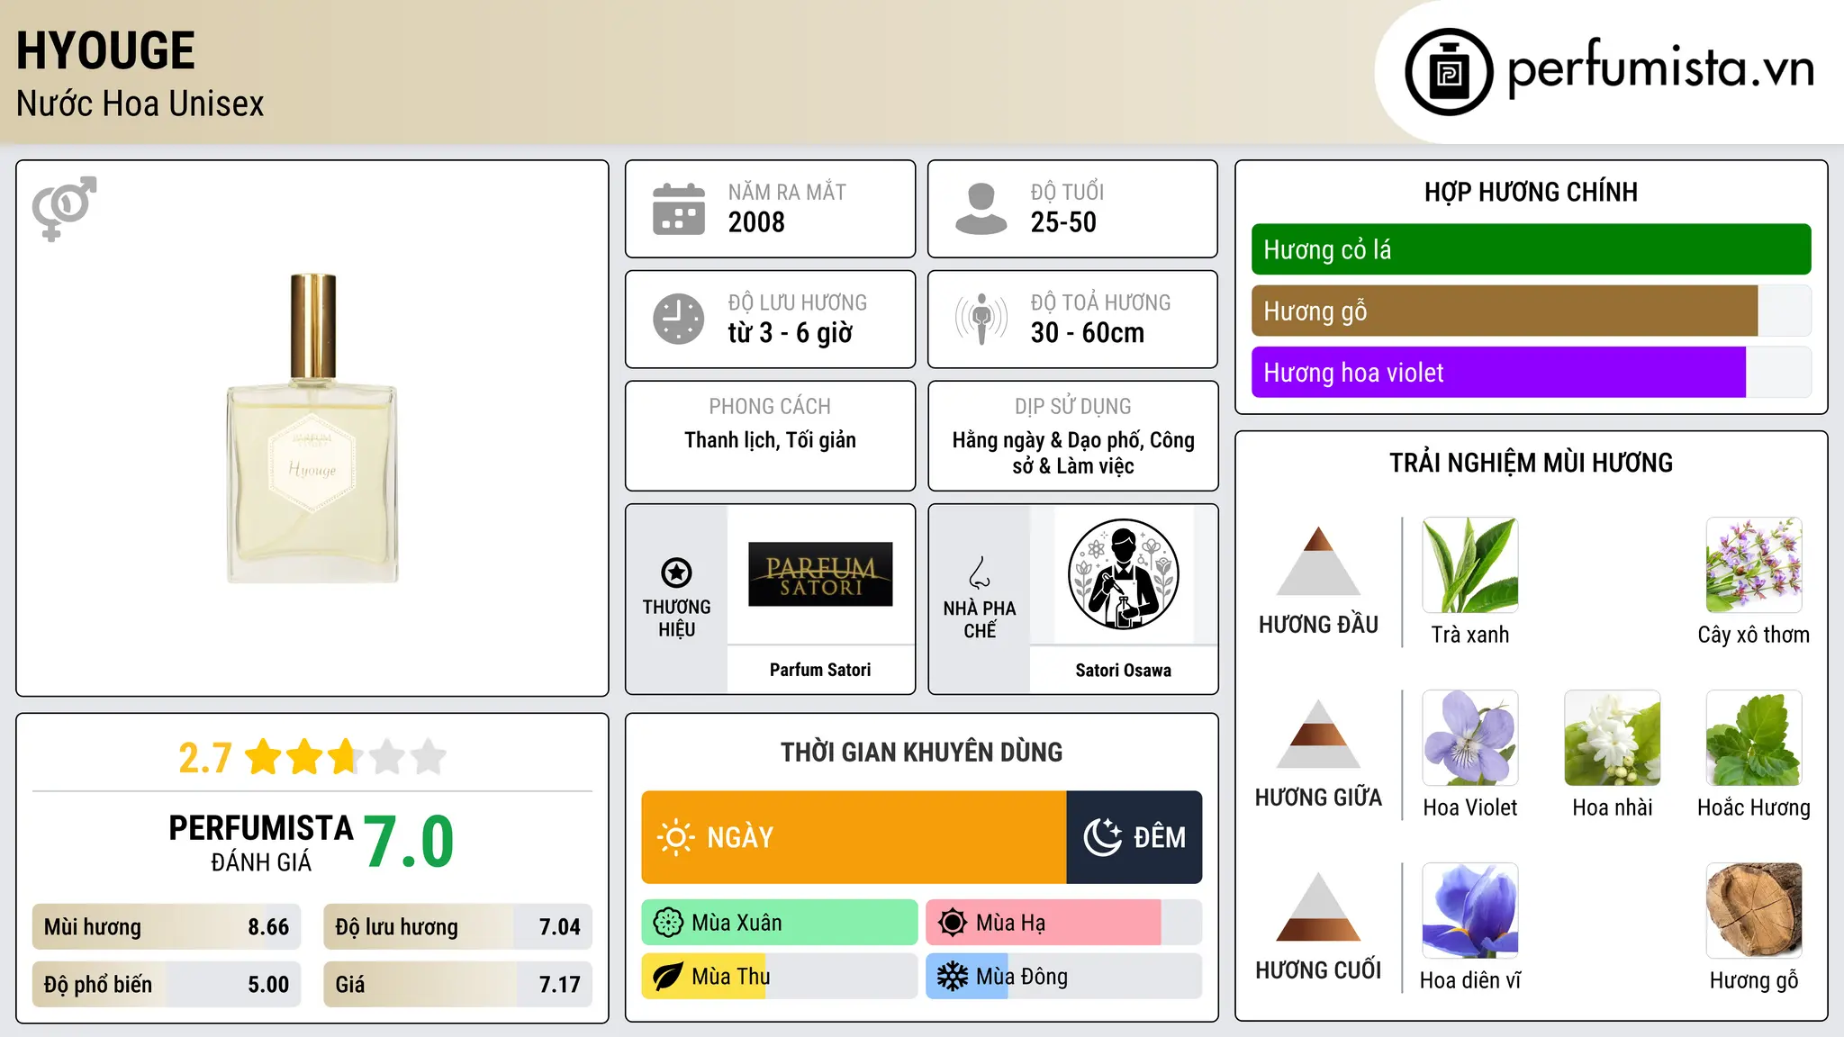Screen dimensions: 1844x1037
Task: Click the Hương Giữa pyramid icon
Action: point(1318,734)
